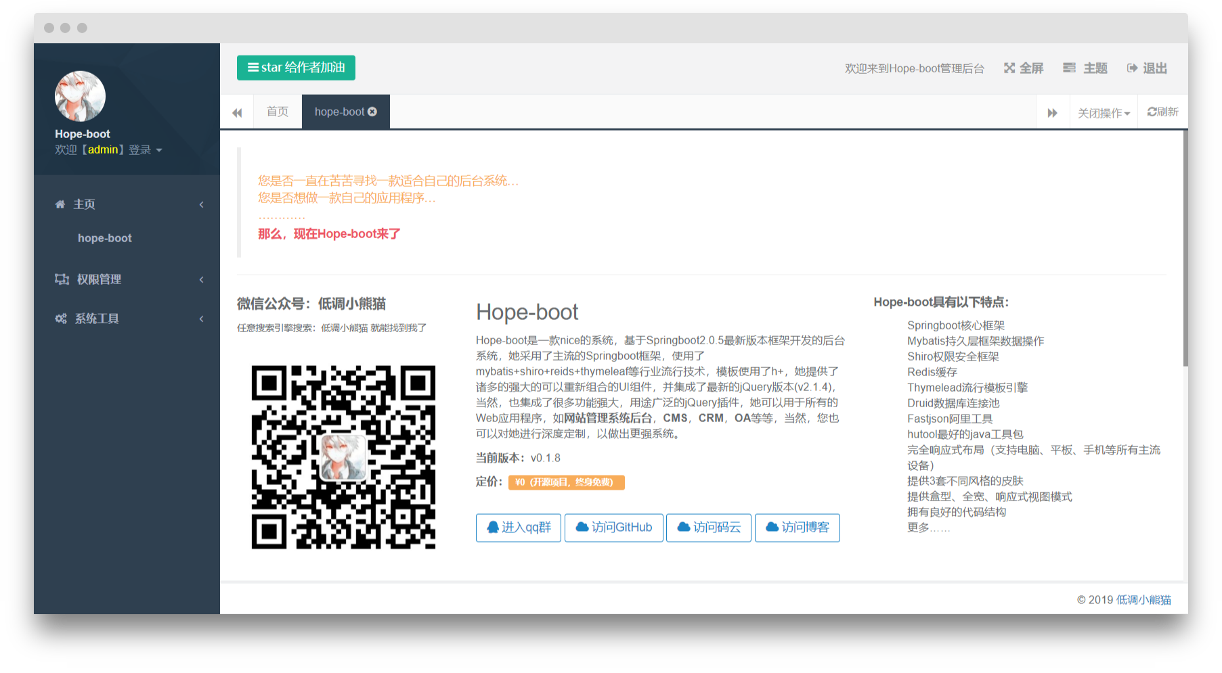Click the 拥有良好的代码结构 line
The height and width of the screenshot is (673, 1222).
pyautogui.click(x=957, y=512)
